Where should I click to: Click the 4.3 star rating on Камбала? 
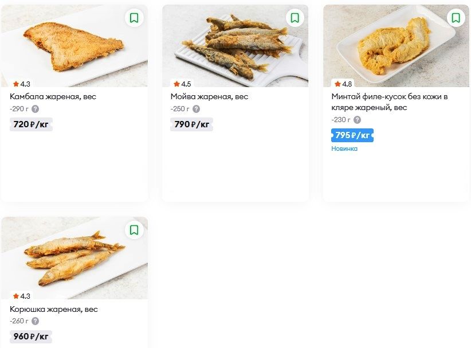pos(22,84)
